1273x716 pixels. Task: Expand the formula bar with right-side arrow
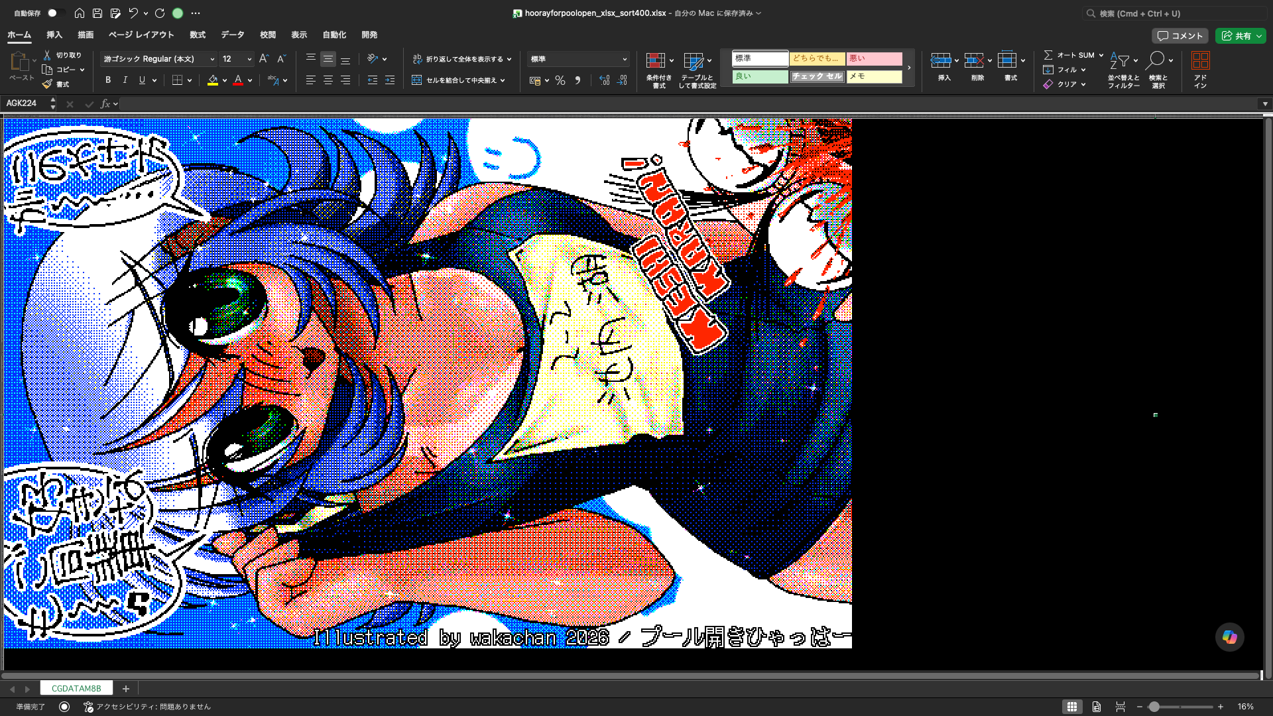1265,103
